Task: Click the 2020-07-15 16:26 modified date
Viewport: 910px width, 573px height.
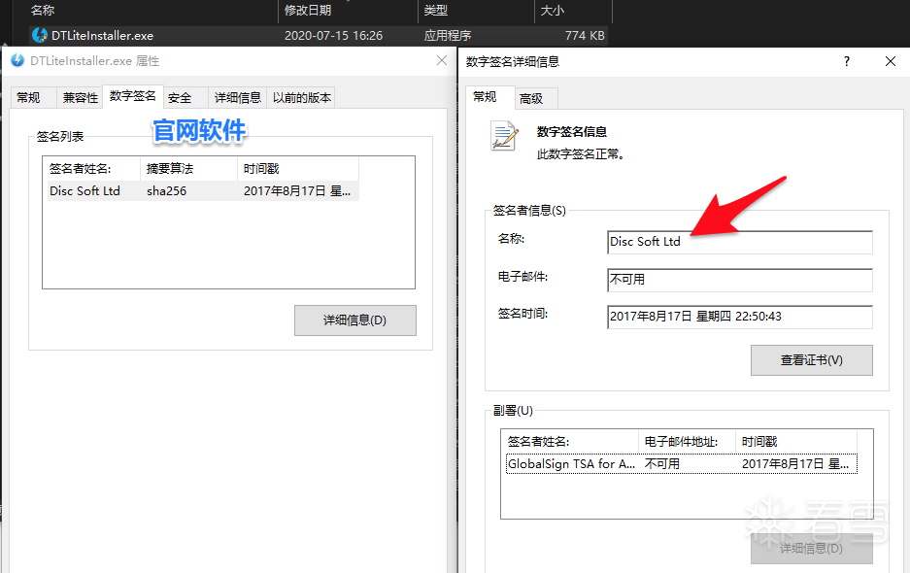Action: (334, 35)
